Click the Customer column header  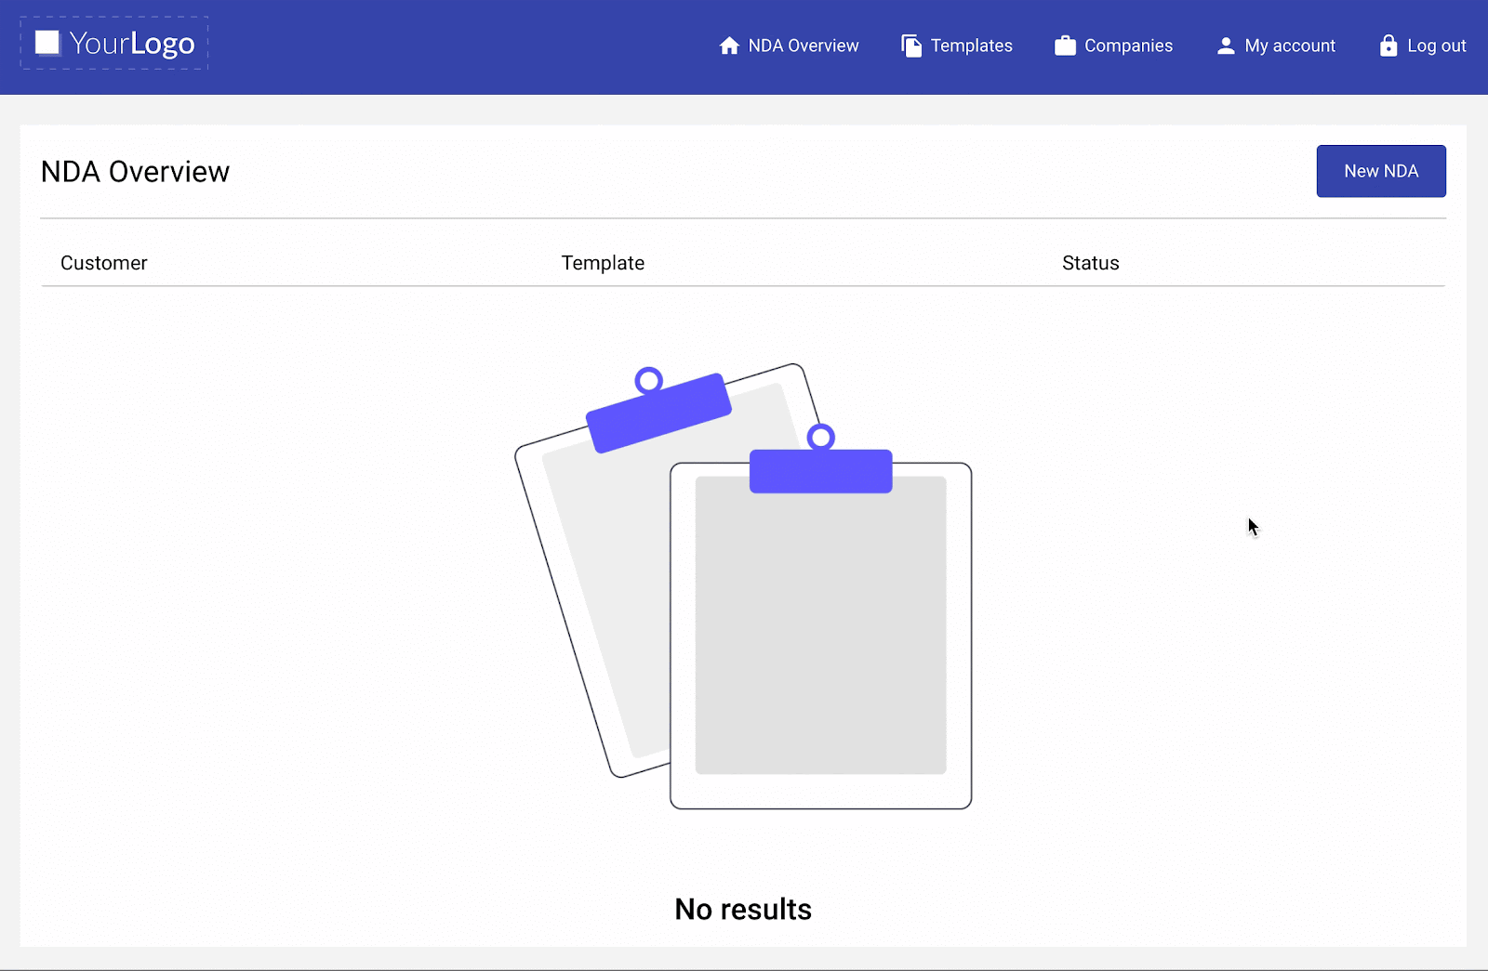coord(104,263)
